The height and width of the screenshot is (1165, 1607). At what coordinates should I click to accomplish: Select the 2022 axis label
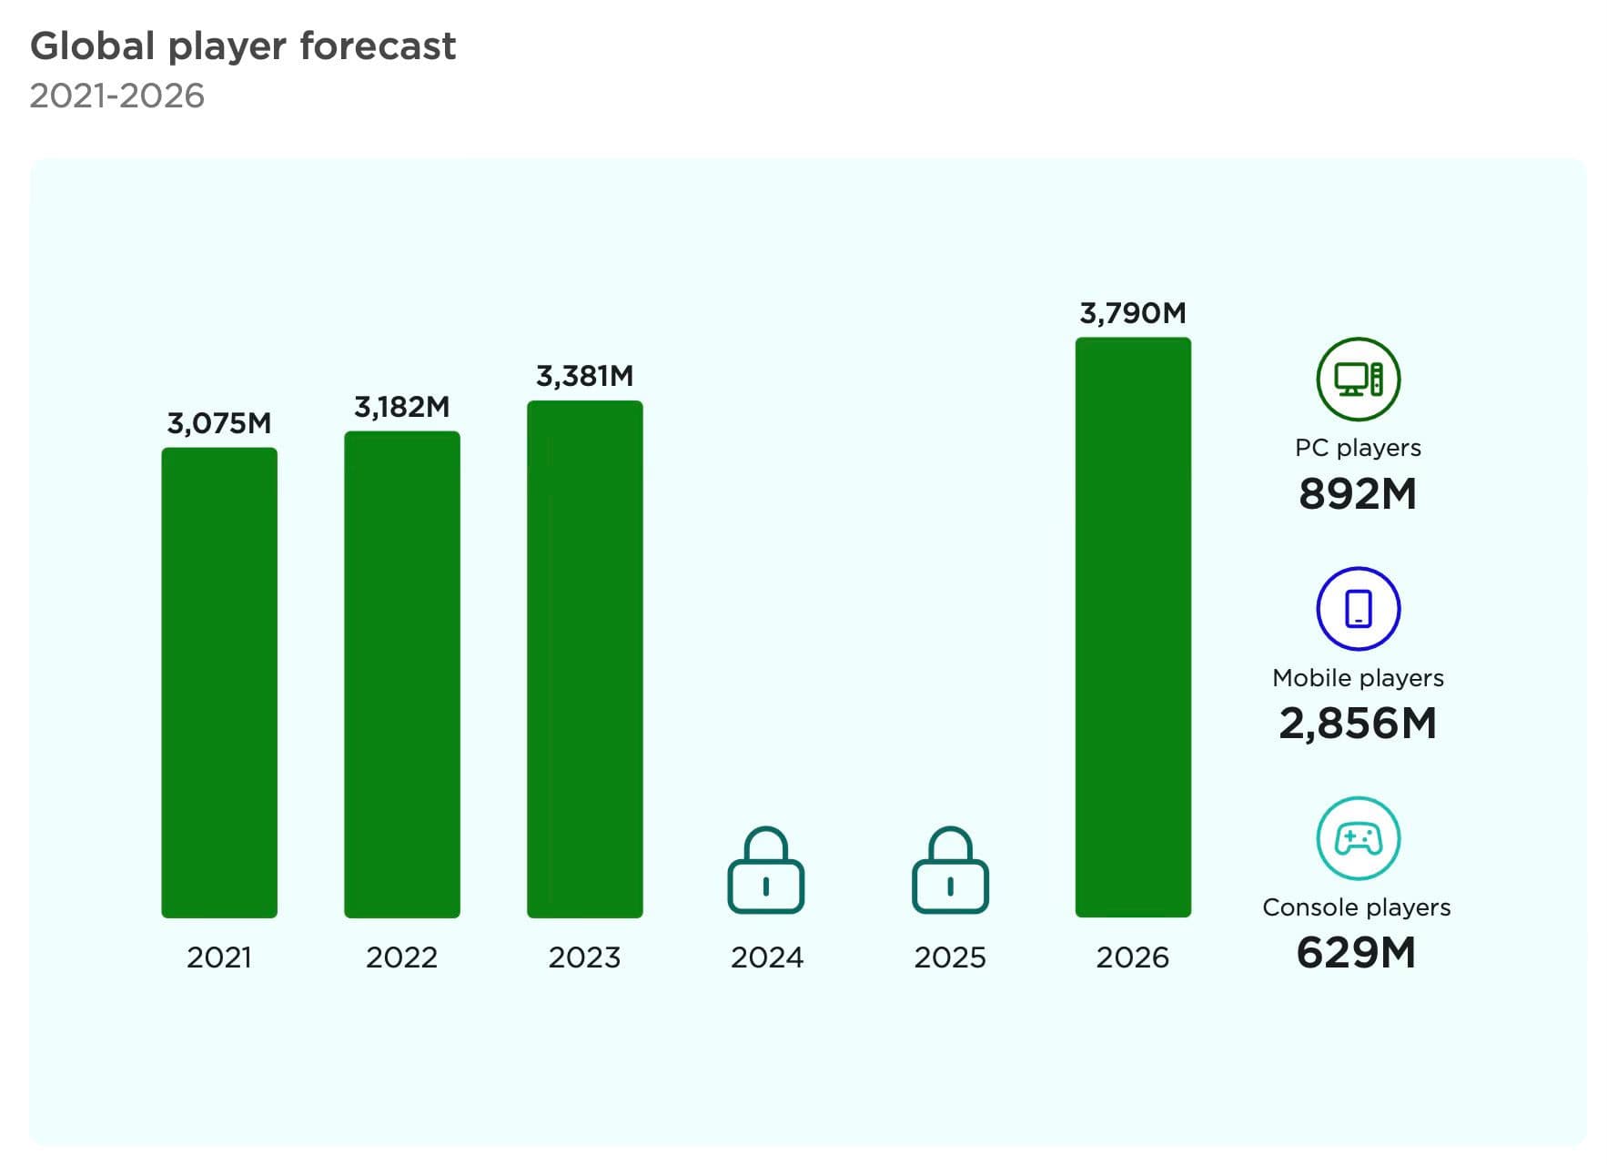pos(401,957)
